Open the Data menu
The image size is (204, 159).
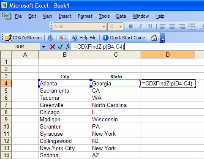[x=121, y=16]
